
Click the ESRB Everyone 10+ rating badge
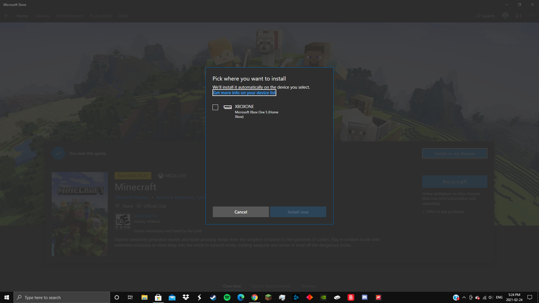click(123, 222)
